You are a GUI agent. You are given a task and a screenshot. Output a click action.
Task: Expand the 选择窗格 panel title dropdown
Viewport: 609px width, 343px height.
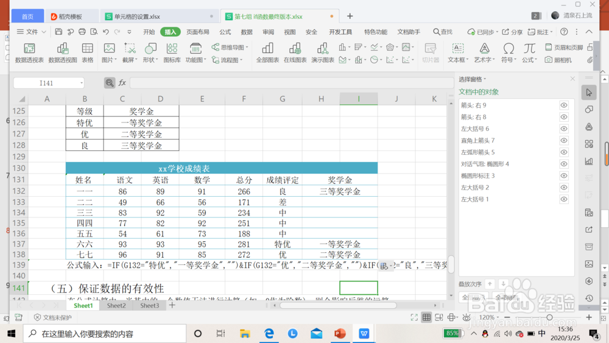coord(485,79)
